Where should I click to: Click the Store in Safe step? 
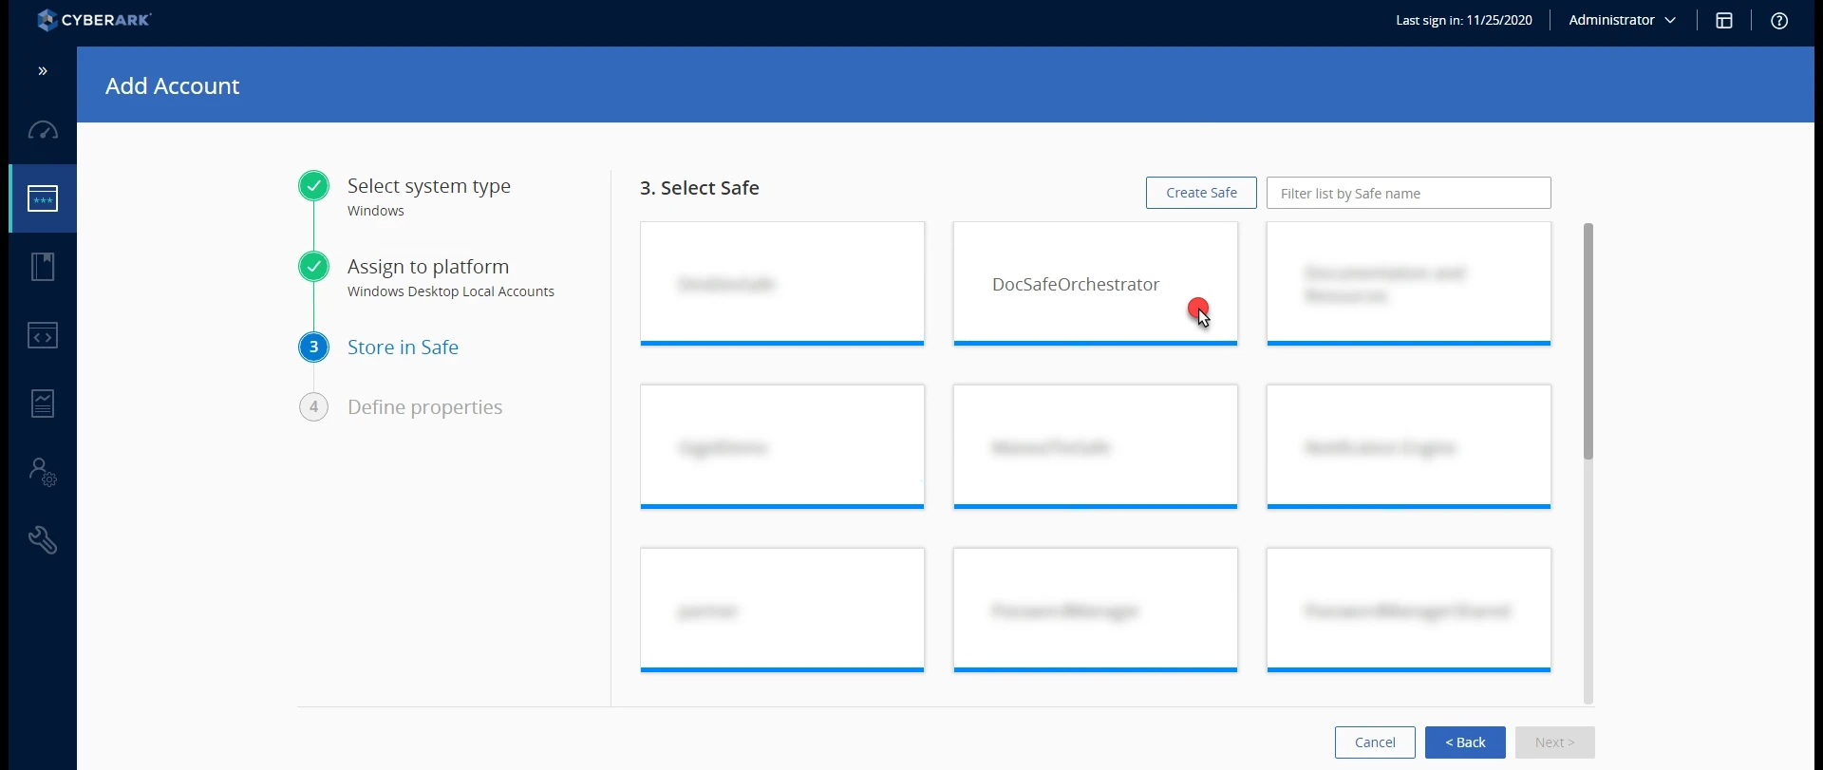click(x=403, y=347)
